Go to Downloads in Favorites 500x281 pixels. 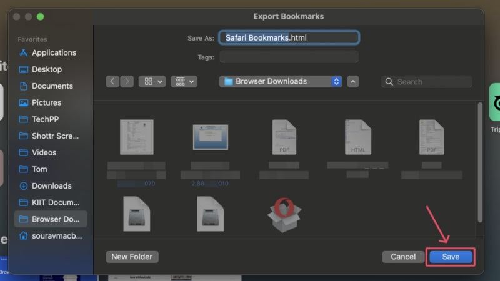pyautogui.click(x=51, y=185)
